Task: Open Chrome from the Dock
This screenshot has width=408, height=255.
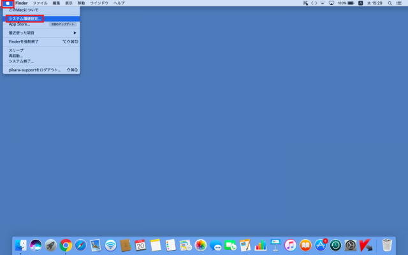Action: tap(66, 245)
